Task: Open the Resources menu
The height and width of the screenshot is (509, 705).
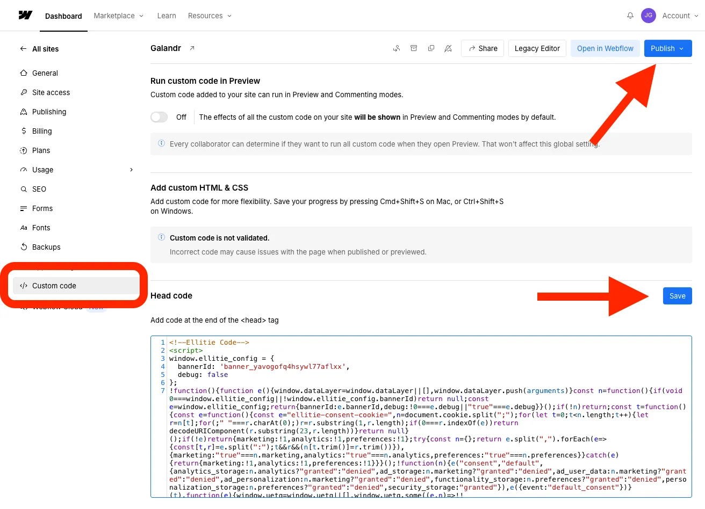Action: pos(209,16)
